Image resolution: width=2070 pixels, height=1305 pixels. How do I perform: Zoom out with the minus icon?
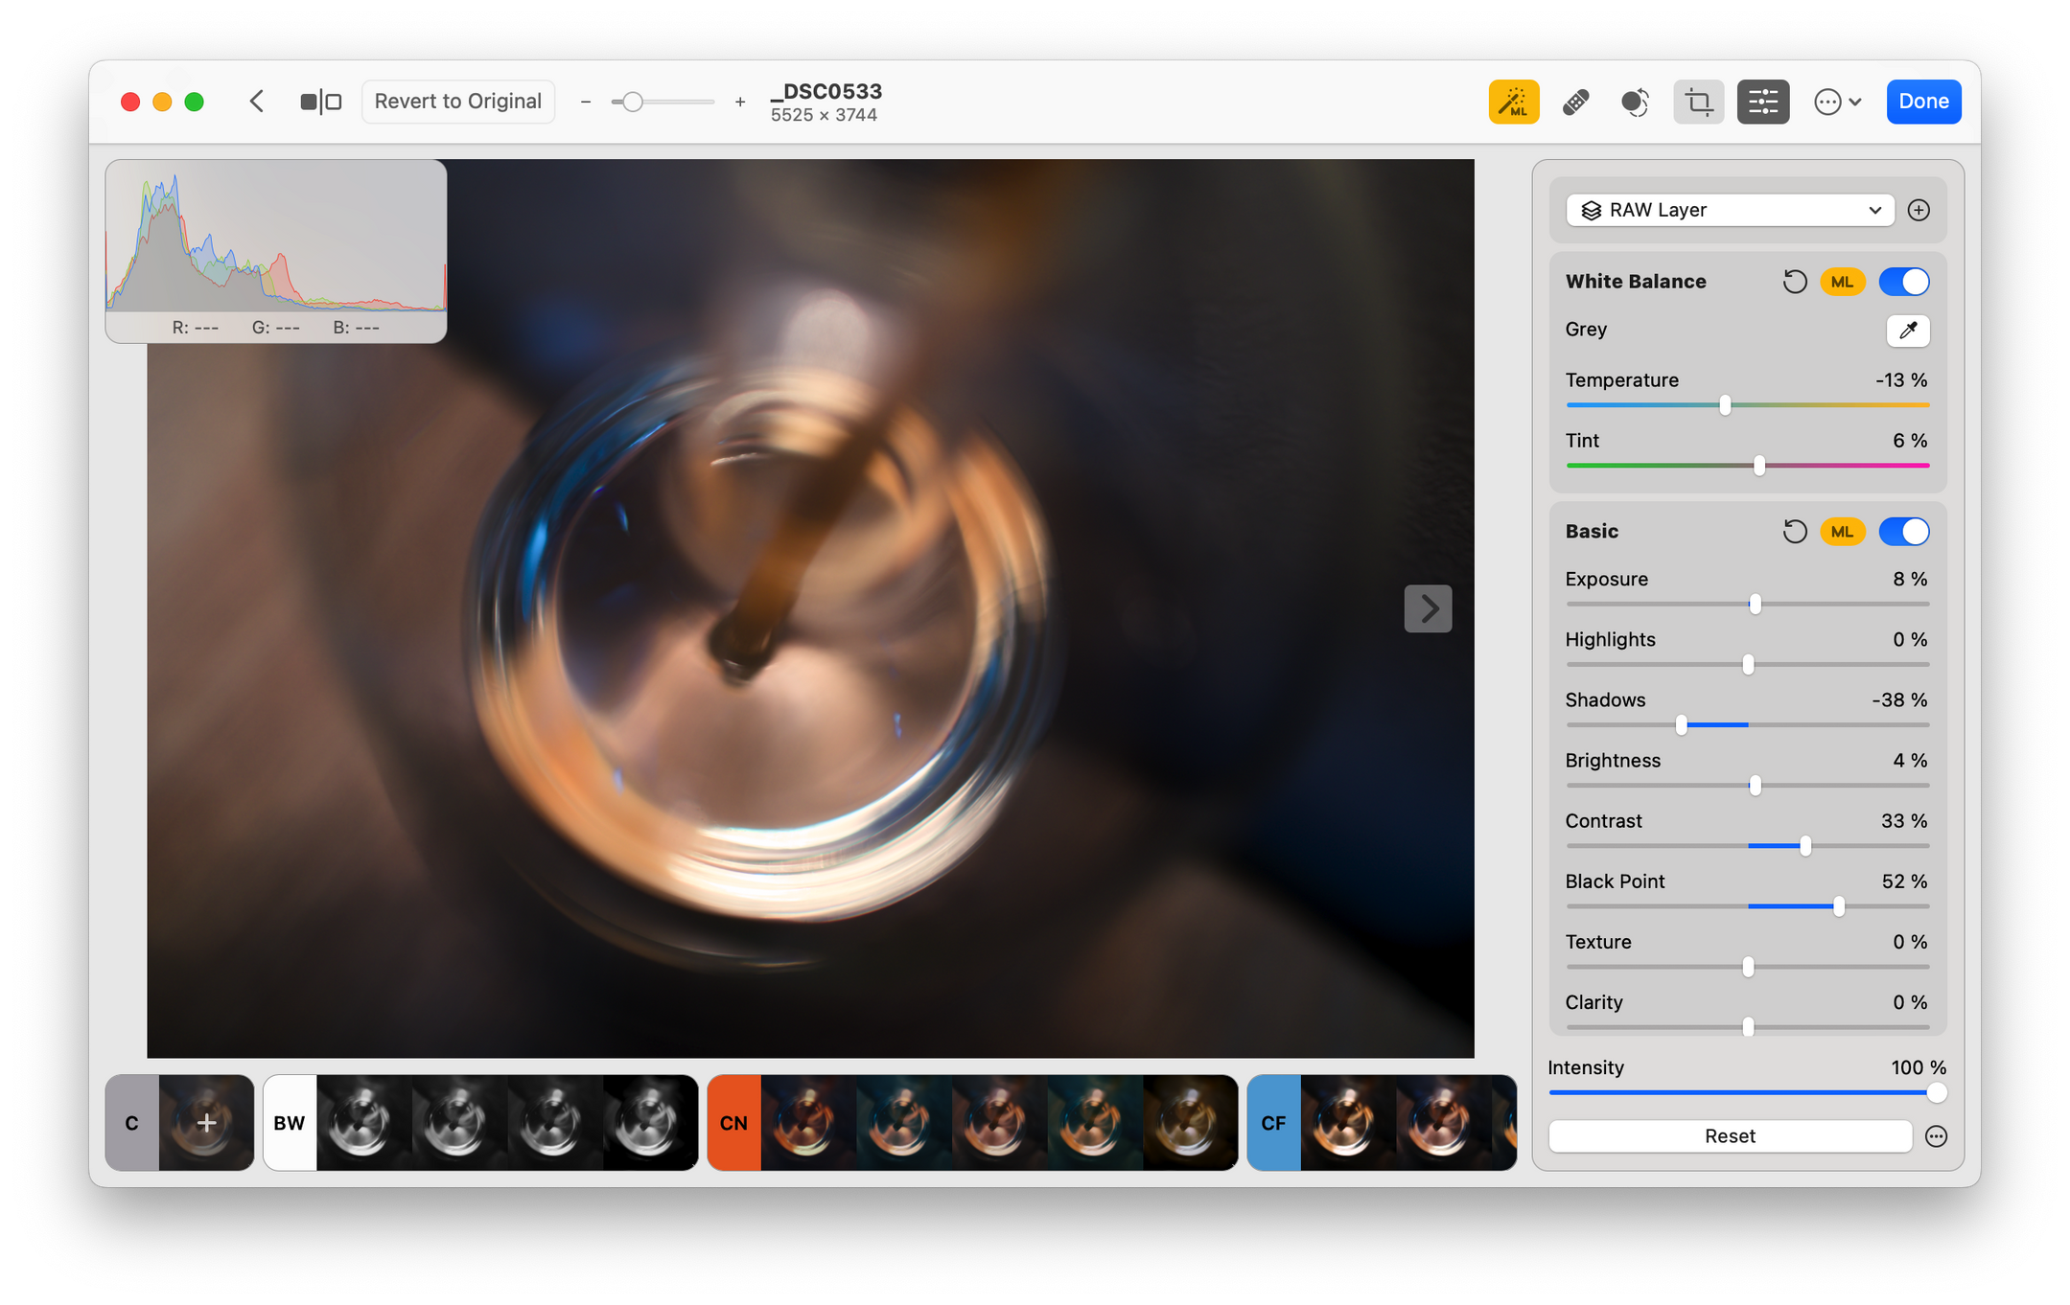[x=586, y=102]
